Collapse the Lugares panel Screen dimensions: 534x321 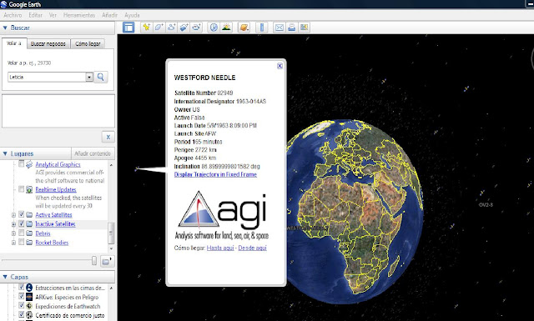click(x=5, y=153)
